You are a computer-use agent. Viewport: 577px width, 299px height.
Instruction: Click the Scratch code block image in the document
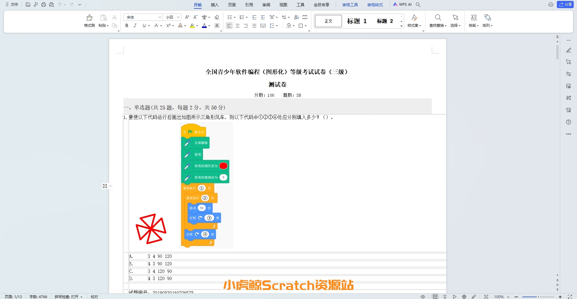pyautogui.click(x=206, y=185)
